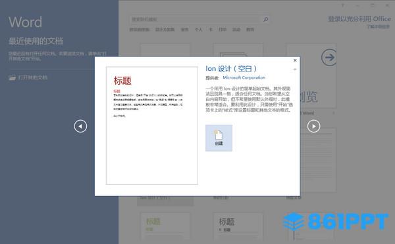Open the 了解详细信息 link under sign-in
Image resolution: width=395 pixels, height=244 pixels.
[378, 27]
